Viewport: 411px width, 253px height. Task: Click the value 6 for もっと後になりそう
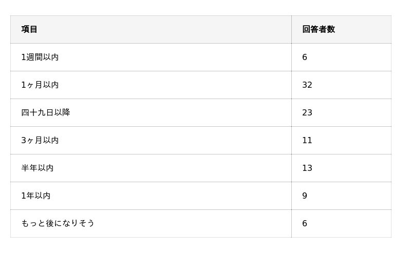(x=305, y=223)
